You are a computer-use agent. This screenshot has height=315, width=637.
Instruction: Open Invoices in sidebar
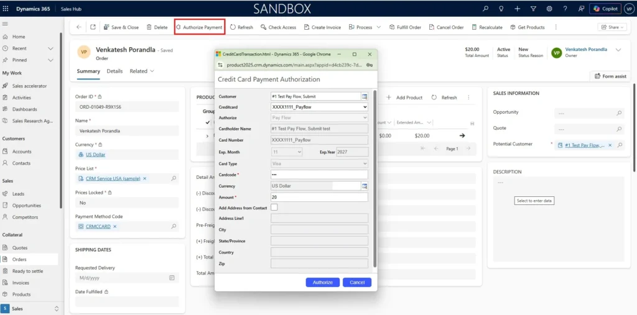tap(21, 283)
